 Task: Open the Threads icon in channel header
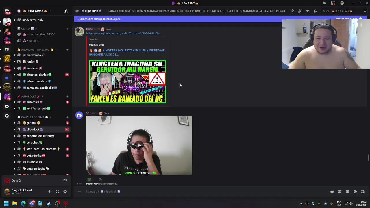point(292,11)
